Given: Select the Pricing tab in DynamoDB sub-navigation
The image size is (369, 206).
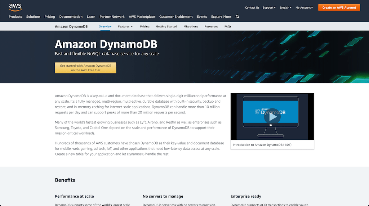Looking at the screenshot, I should tap(145, 27).
